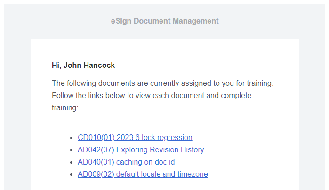Click the bullet point beside the AD042(07) link
Image resolution: width=329 pixels, height=190 pixels.
pos(72,150)
